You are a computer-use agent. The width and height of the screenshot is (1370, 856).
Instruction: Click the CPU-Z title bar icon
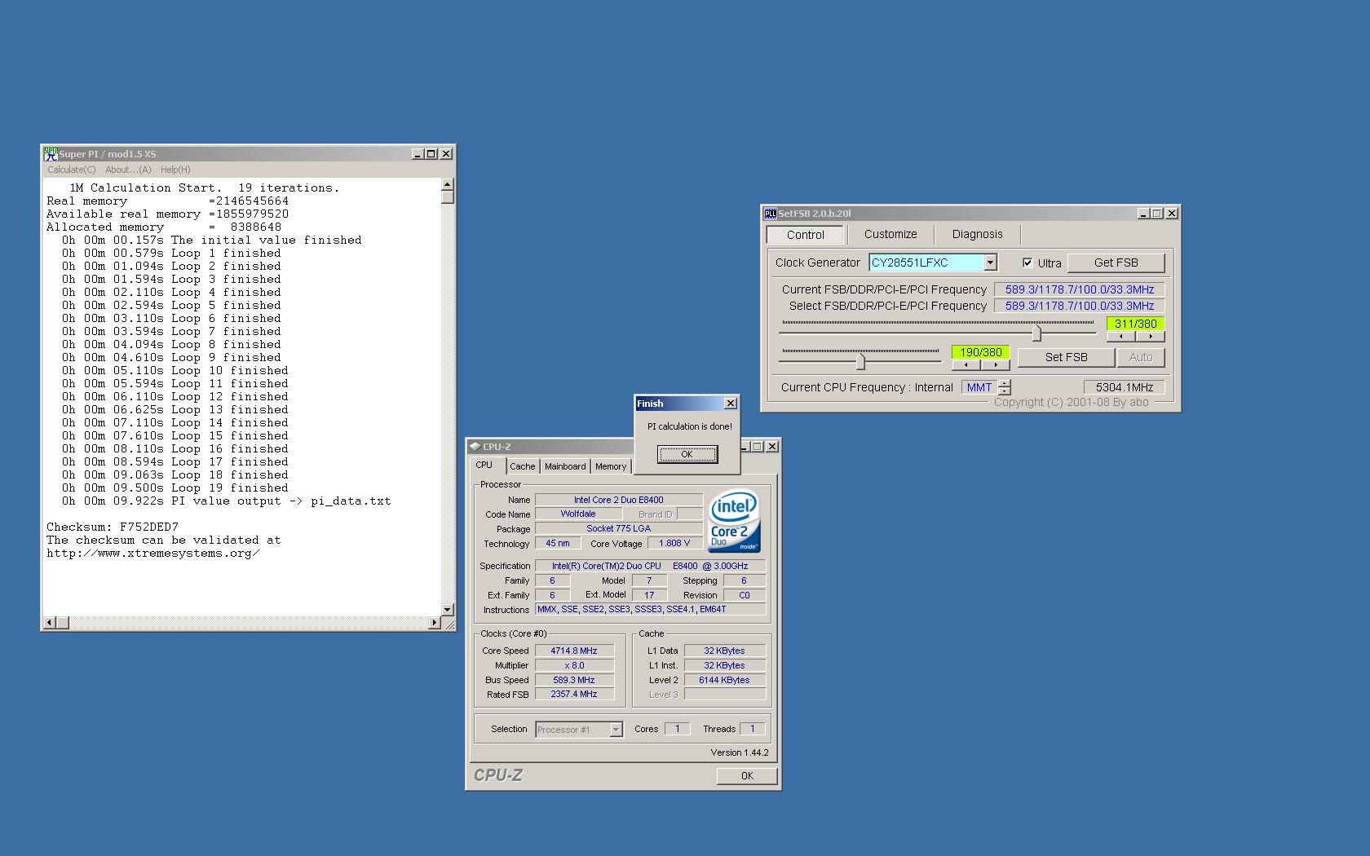click(x=475, y=447)
